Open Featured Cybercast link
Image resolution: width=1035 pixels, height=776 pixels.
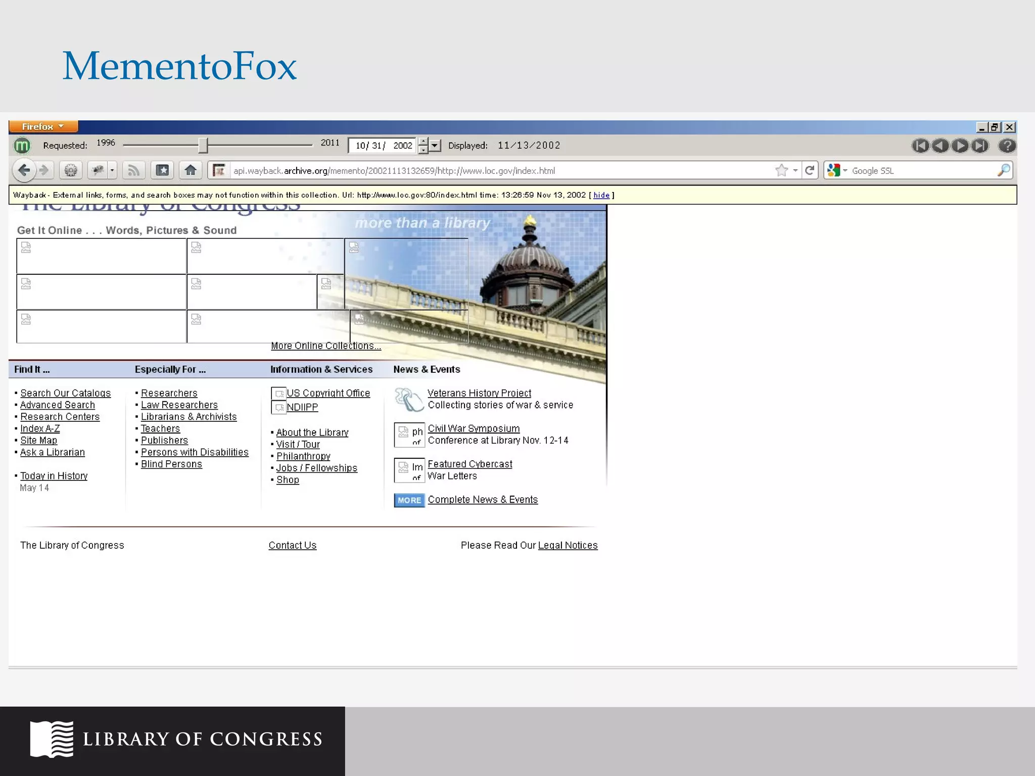click(x=470, y=464)
